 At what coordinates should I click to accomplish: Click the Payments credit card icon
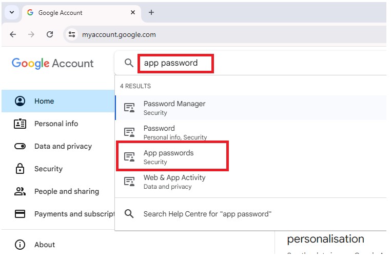pyautogui.click(x=20, y=214)
